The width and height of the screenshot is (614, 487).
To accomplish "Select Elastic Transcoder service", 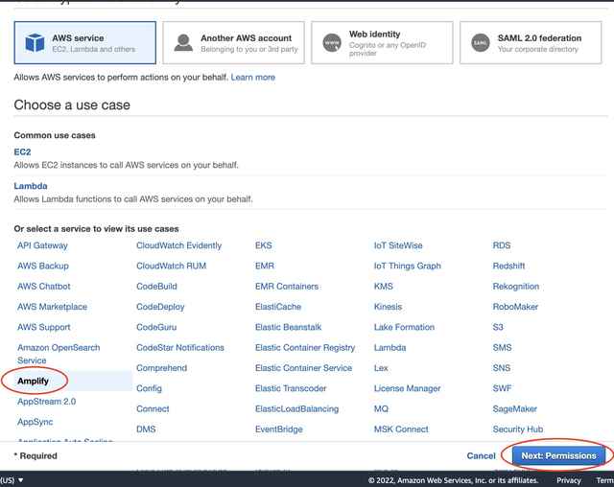I will pos(291,388).
